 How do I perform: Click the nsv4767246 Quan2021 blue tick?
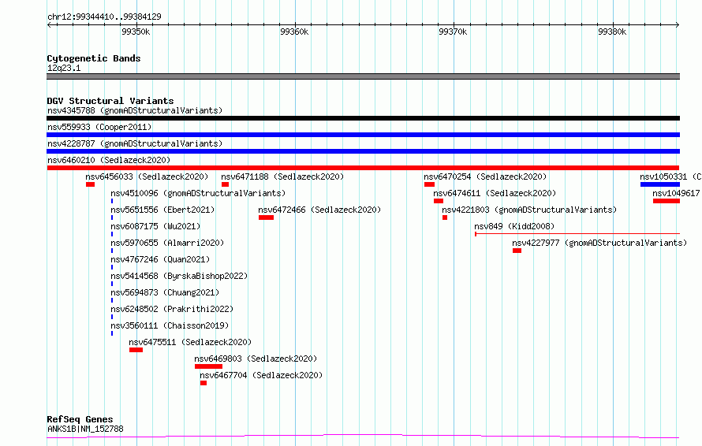click(x=112, y=267)
